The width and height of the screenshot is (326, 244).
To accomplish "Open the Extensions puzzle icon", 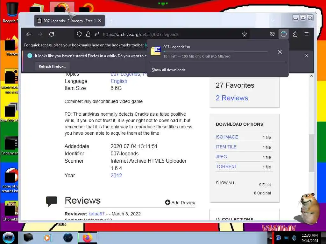I will click(x=295, y=34).
